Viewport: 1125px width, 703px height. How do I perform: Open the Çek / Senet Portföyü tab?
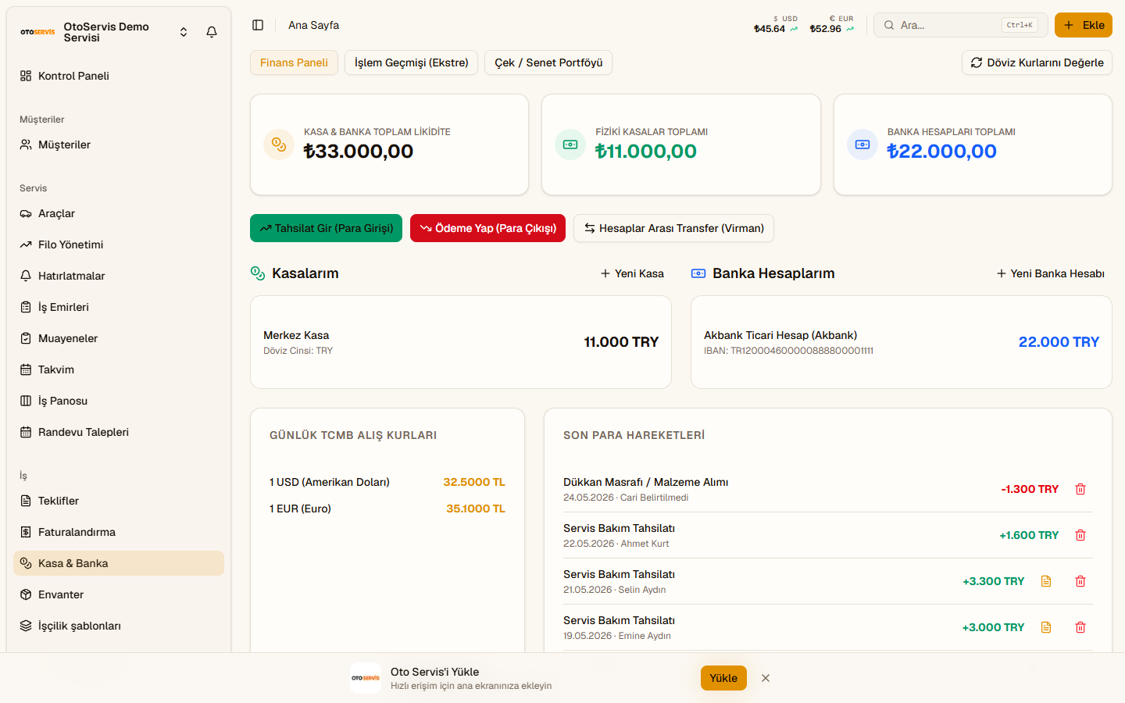point(548,62)
